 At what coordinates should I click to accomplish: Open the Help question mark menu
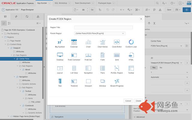(x=173, y=3)
